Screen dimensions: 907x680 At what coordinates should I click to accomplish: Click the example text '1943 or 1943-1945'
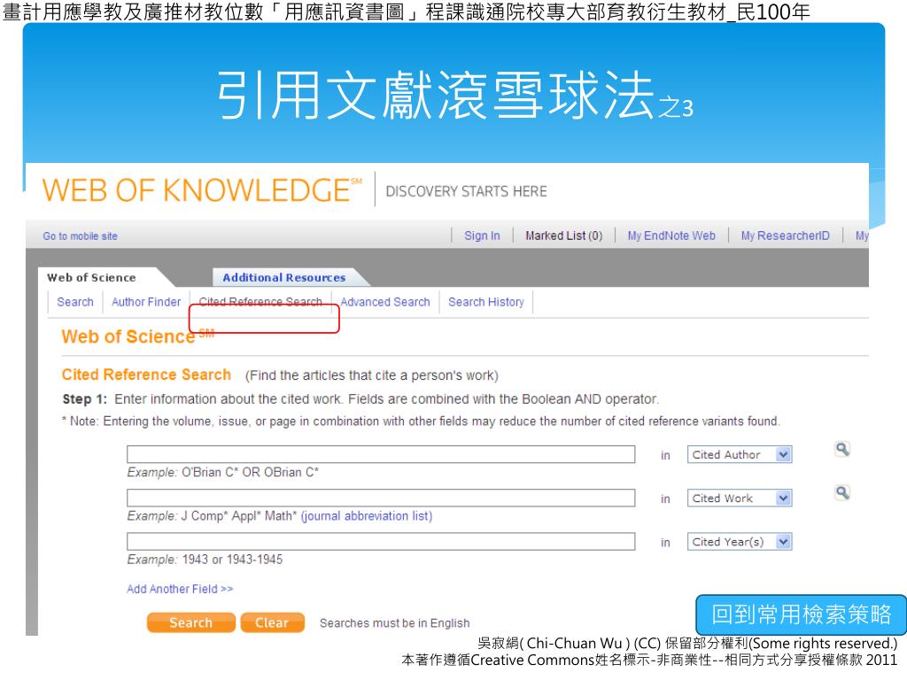pyautogui.click(x=232, y=560)
